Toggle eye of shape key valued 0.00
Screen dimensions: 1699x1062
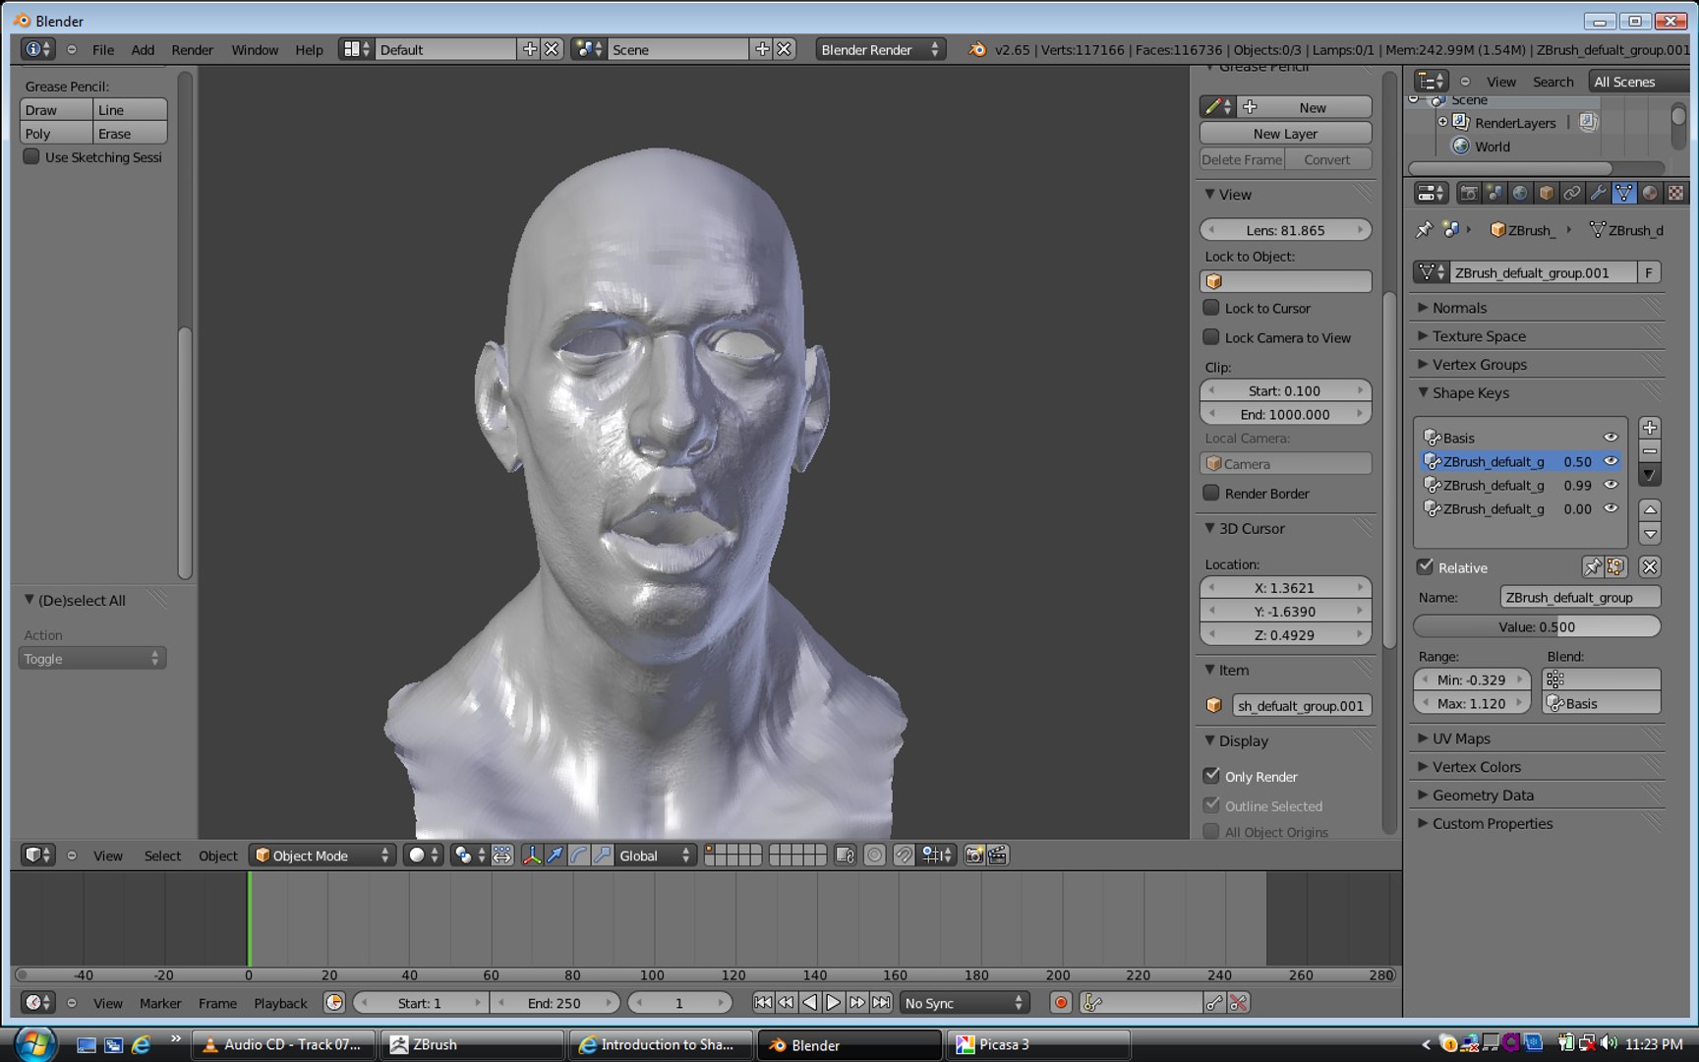[x=1611, y=508]
